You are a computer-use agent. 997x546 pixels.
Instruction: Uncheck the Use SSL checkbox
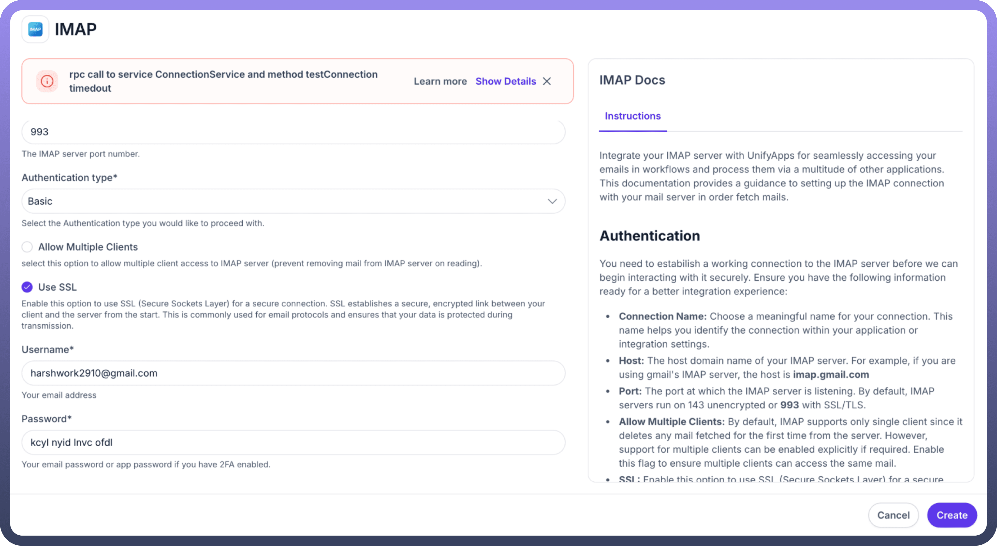click(x=27, y=287)
